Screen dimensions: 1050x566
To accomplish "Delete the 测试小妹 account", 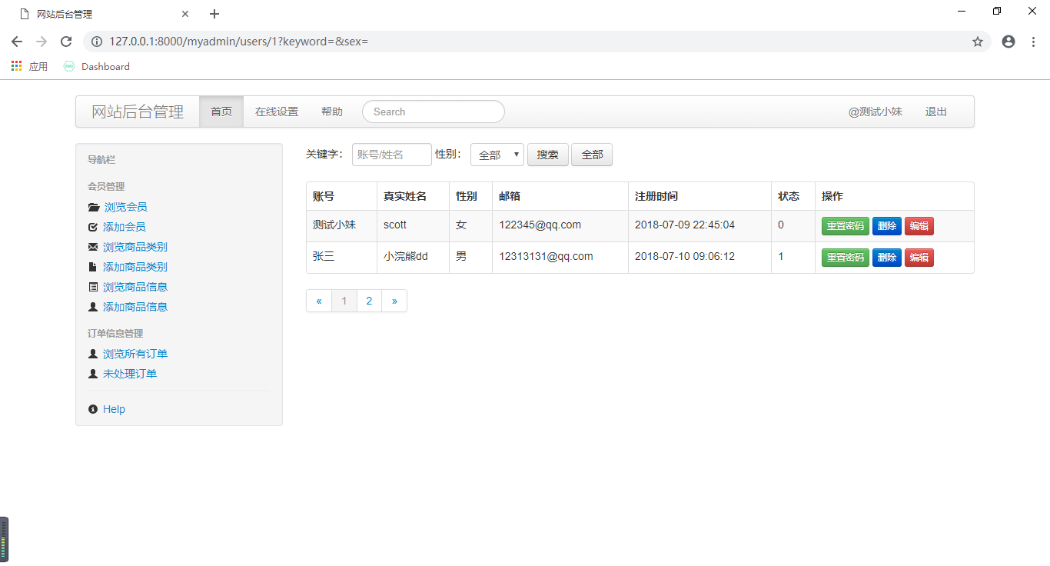I will click(x=887, y=226).
